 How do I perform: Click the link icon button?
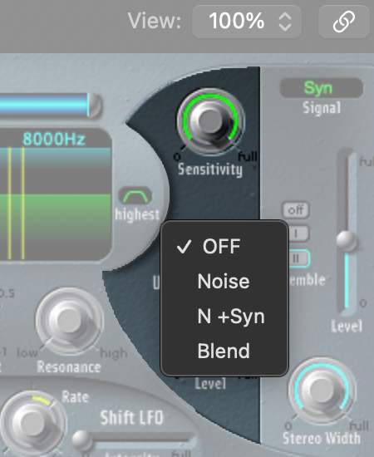coord(344,22)
